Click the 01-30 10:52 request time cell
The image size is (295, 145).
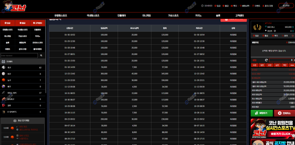pyautogui.click(x=70, y=35)
